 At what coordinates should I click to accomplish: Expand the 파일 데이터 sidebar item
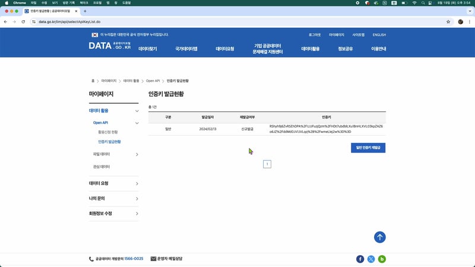(x=137, y=155)
